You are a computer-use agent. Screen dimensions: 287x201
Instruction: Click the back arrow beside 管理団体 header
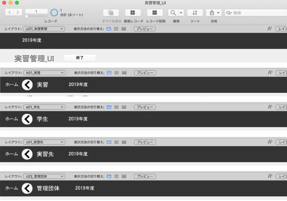coord(27,188)
